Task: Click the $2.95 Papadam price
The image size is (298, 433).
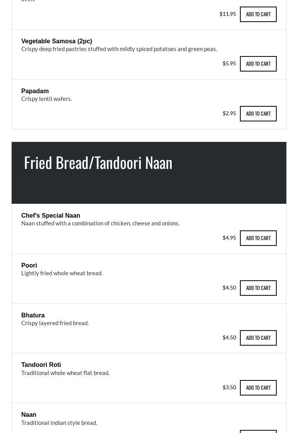Action: [x=229, y=113]
